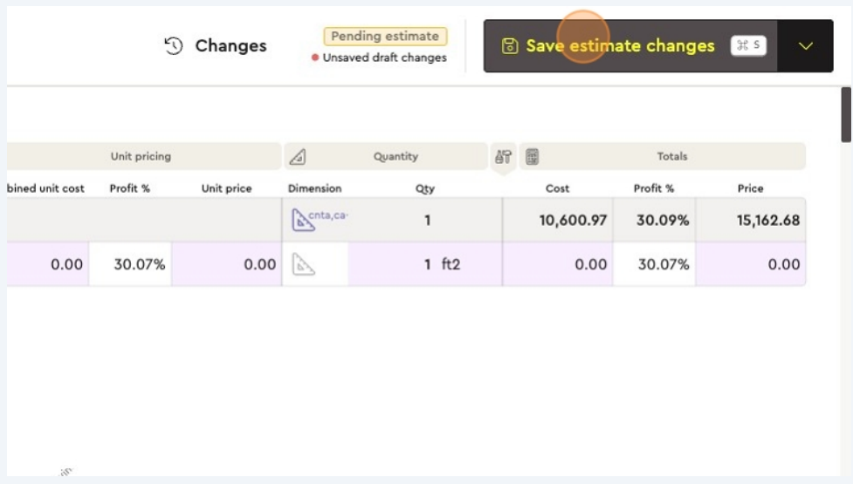The image size is (853, 484).
Task: Click the Changes history clock icon
Action: click(174, 46)
